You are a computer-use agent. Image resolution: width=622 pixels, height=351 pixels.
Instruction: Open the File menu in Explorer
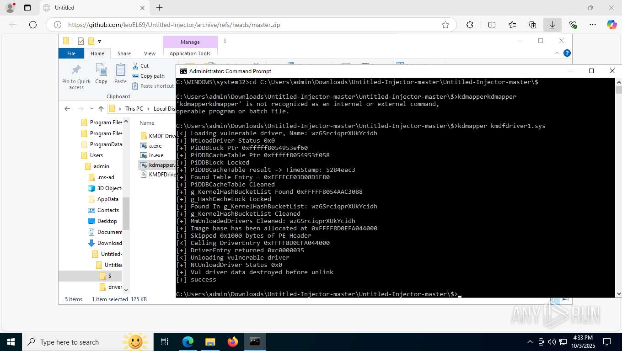tap(71, 53)
